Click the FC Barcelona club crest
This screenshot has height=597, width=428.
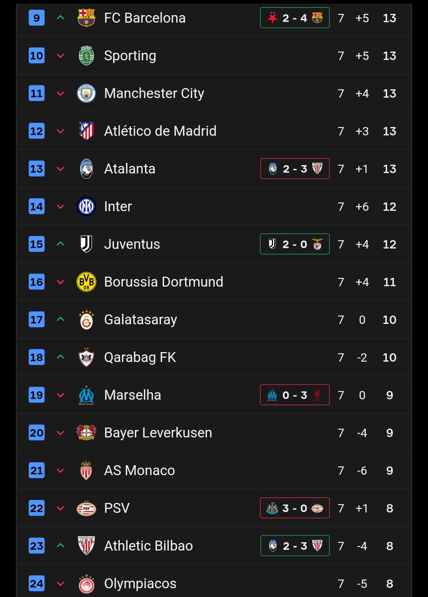click(86, 18)
